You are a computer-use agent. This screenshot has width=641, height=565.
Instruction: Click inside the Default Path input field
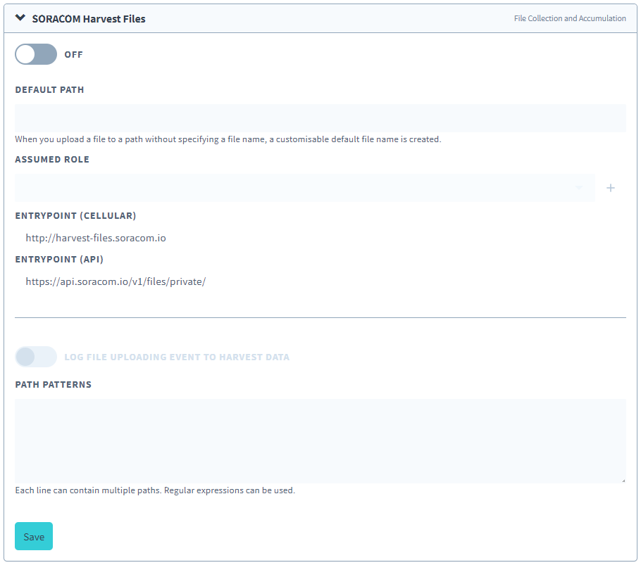[x=320, y=118]
